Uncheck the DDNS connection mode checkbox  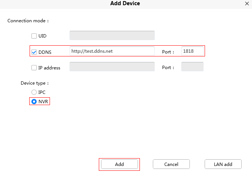(x=34, y=52)
